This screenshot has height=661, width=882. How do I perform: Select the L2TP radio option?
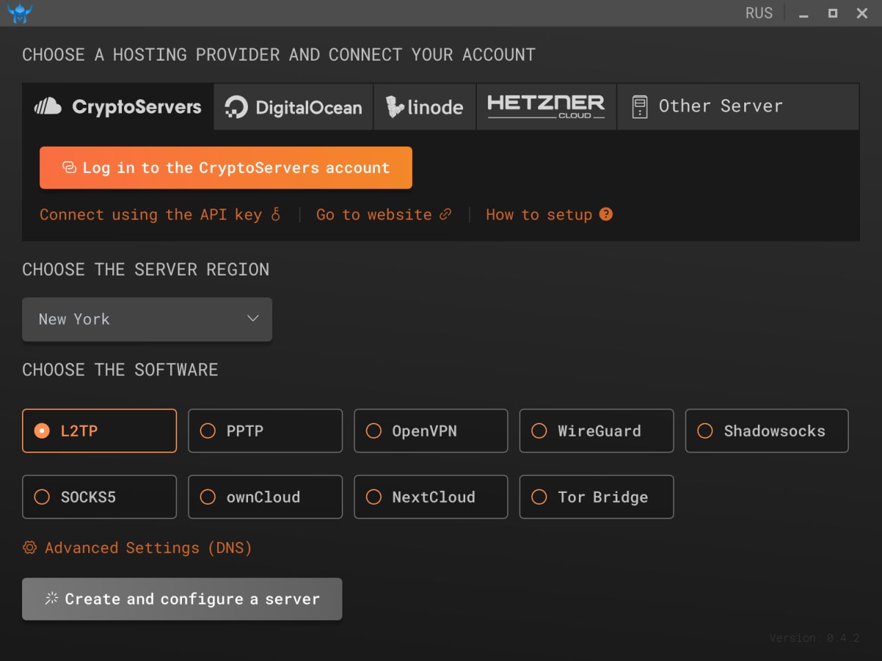coord(99,431)
